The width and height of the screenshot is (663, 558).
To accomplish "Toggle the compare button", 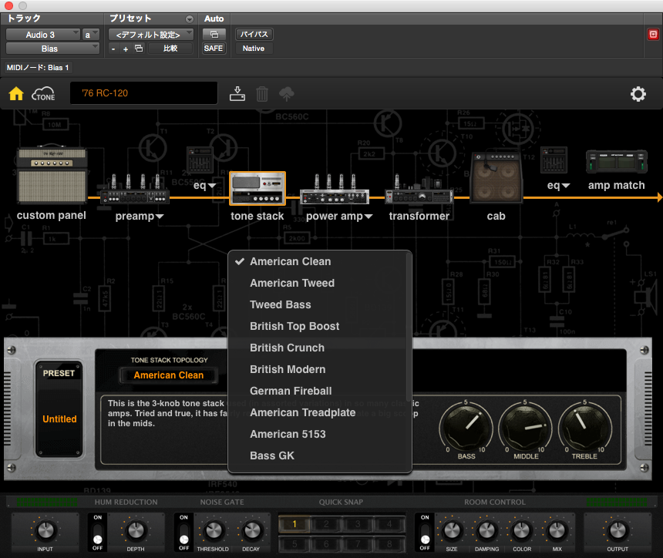I will [x=170, y=49].
